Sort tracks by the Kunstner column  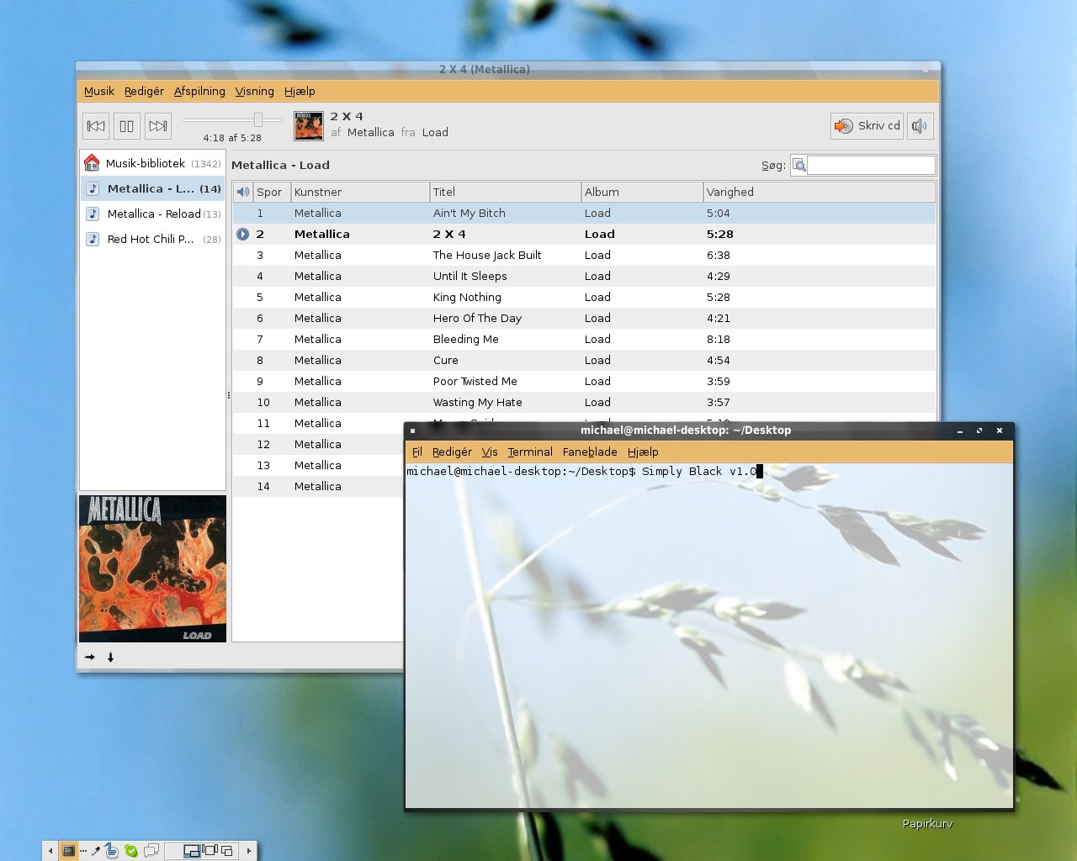tap(360, 192)
